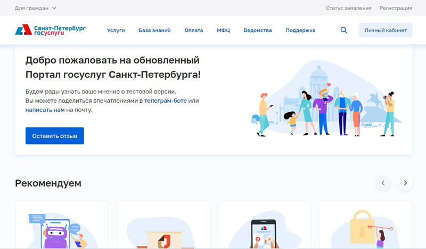Open the "Поддержка" menu item
Screen dimensions: 426x249
click(x=300, y=30)
